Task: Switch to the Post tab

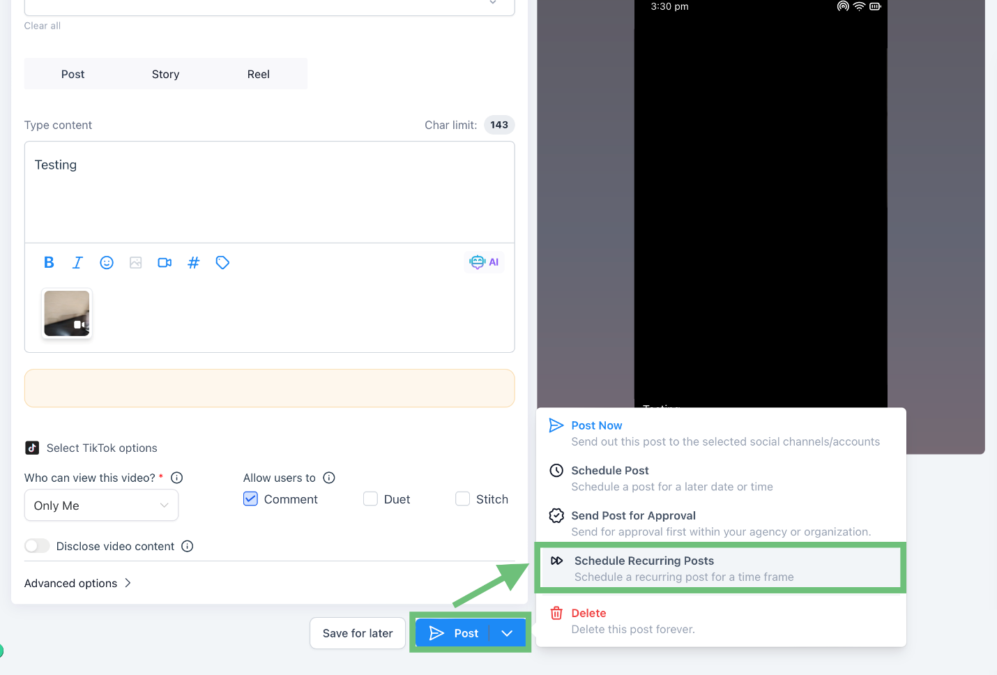Action: click(73, 74)
